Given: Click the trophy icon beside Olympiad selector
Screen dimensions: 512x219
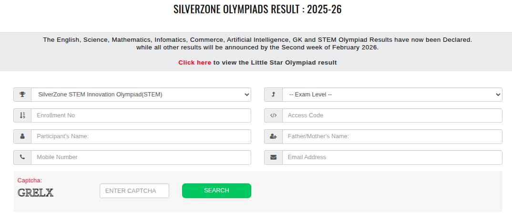Looking at the screenshot, I should 22,95.
